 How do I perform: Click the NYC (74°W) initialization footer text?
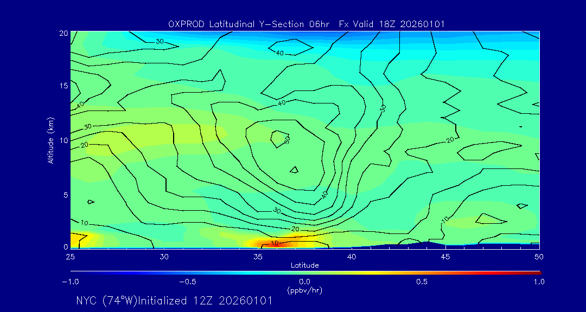pos(174,301)
